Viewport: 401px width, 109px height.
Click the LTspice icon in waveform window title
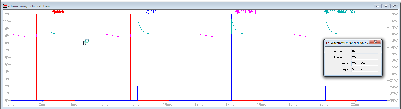click(x=5, y=6)
